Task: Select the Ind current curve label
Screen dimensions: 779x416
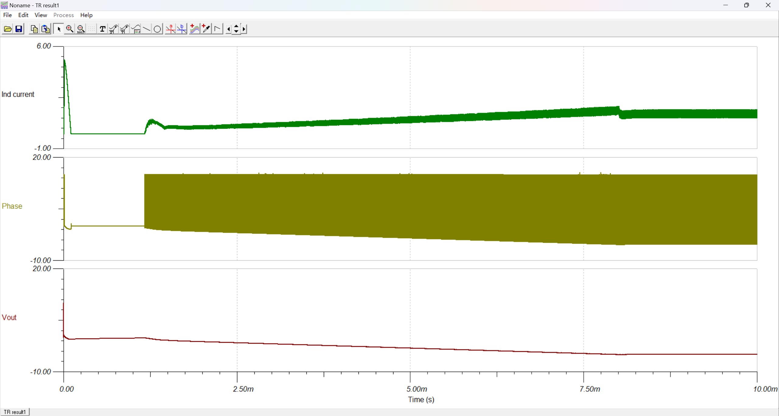Action: tap(18, 94)
